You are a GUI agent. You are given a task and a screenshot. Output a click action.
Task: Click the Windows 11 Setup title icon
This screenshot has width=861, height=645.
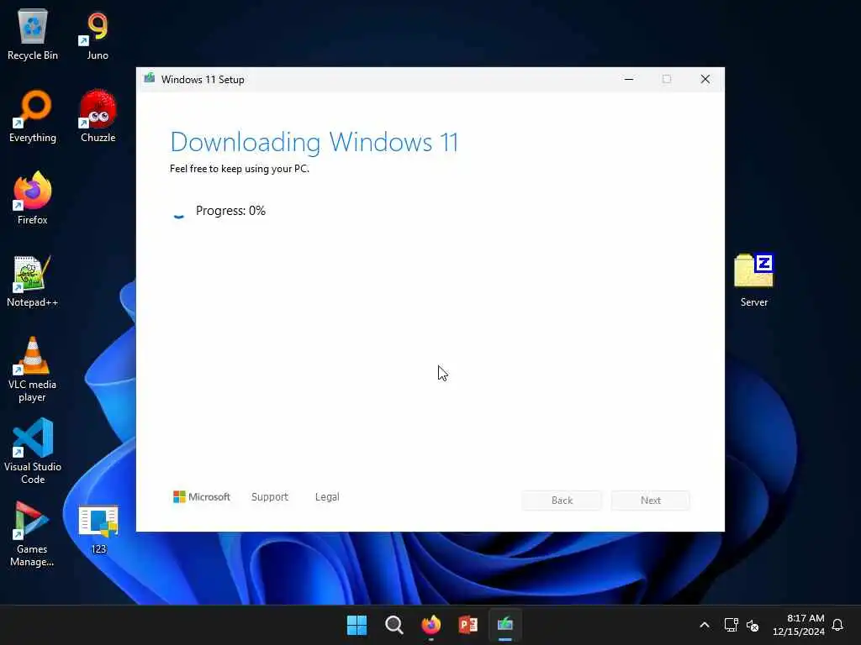tap(150, 78)
